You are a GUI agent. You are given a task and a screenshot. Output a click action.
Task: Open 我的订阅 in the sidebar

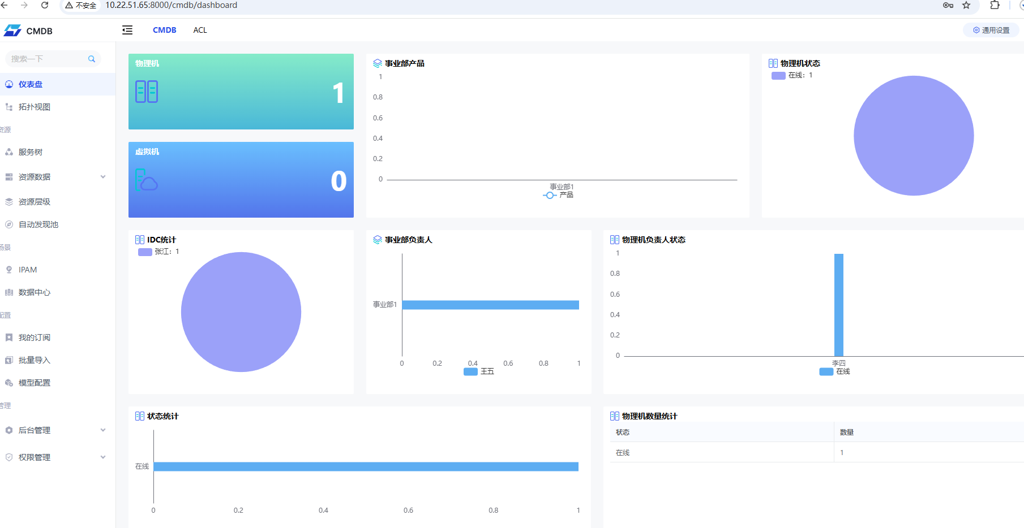58,337
